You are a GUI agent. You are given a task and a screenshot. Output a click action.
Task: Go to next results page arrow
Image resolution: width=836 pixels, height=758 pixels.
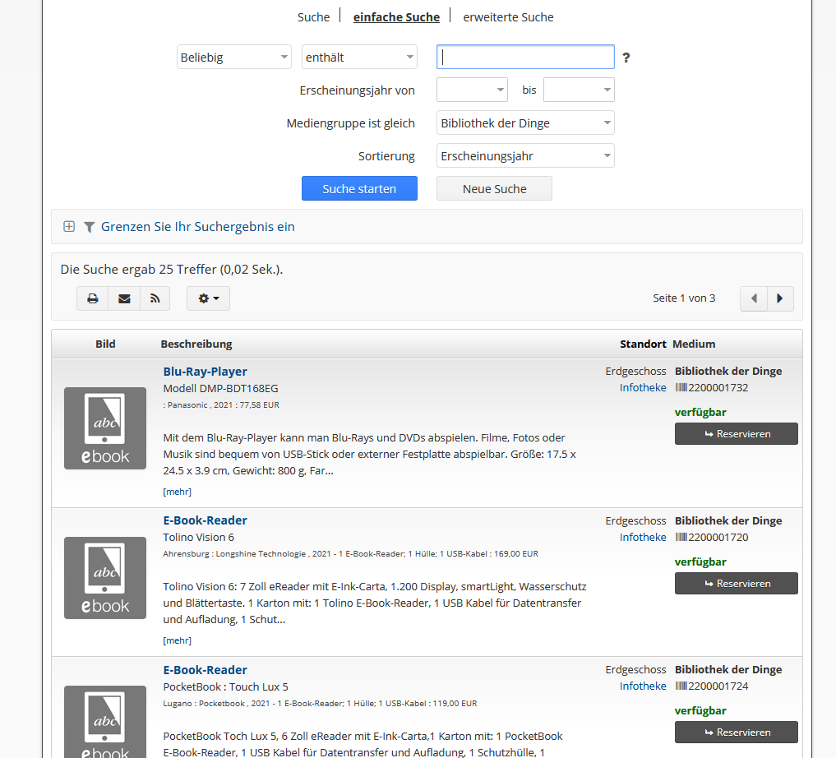[780, 298]
